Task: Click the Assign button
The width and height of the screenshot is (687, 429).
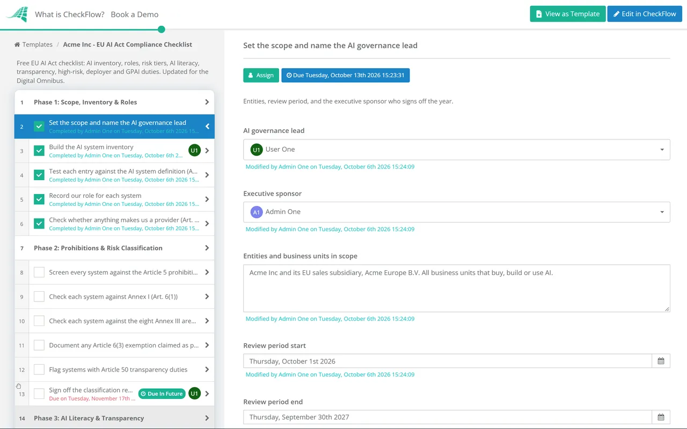Action: (261, 75)
